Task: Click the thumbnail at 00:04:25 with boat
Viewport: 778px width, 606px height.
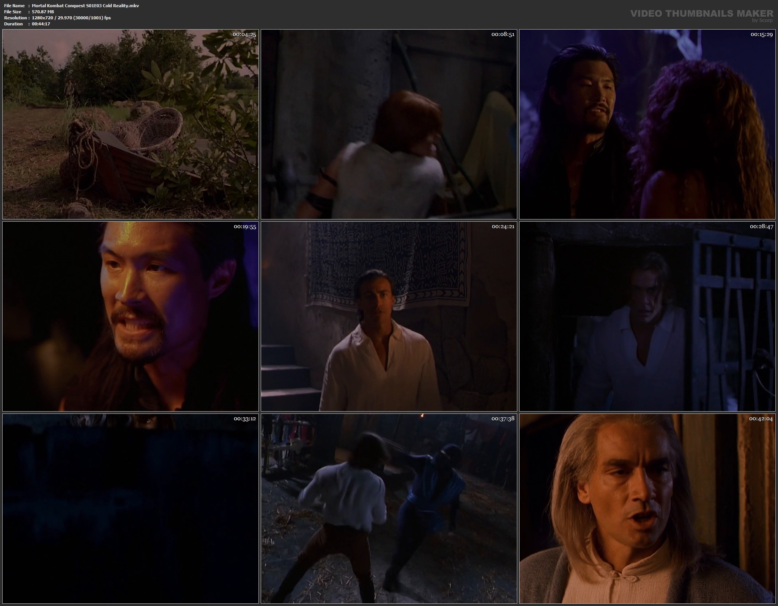Action: click(130, 124)
